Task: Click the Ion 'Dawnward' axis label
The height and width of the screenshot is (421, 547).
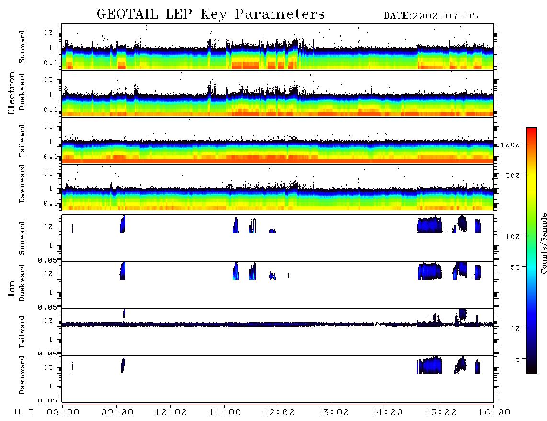Action: click(x=22, y=375)
